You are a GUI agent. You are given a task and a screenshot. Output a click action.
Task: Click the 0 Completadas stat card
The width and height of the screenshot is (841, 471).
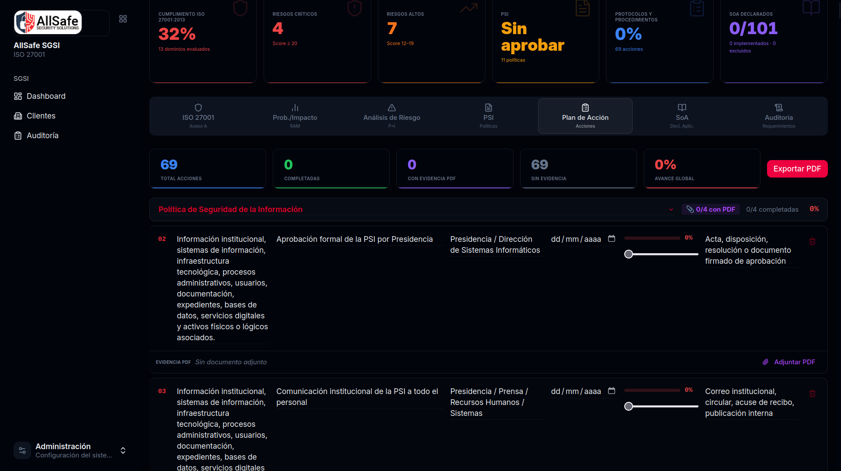click(x=331, y=169)
